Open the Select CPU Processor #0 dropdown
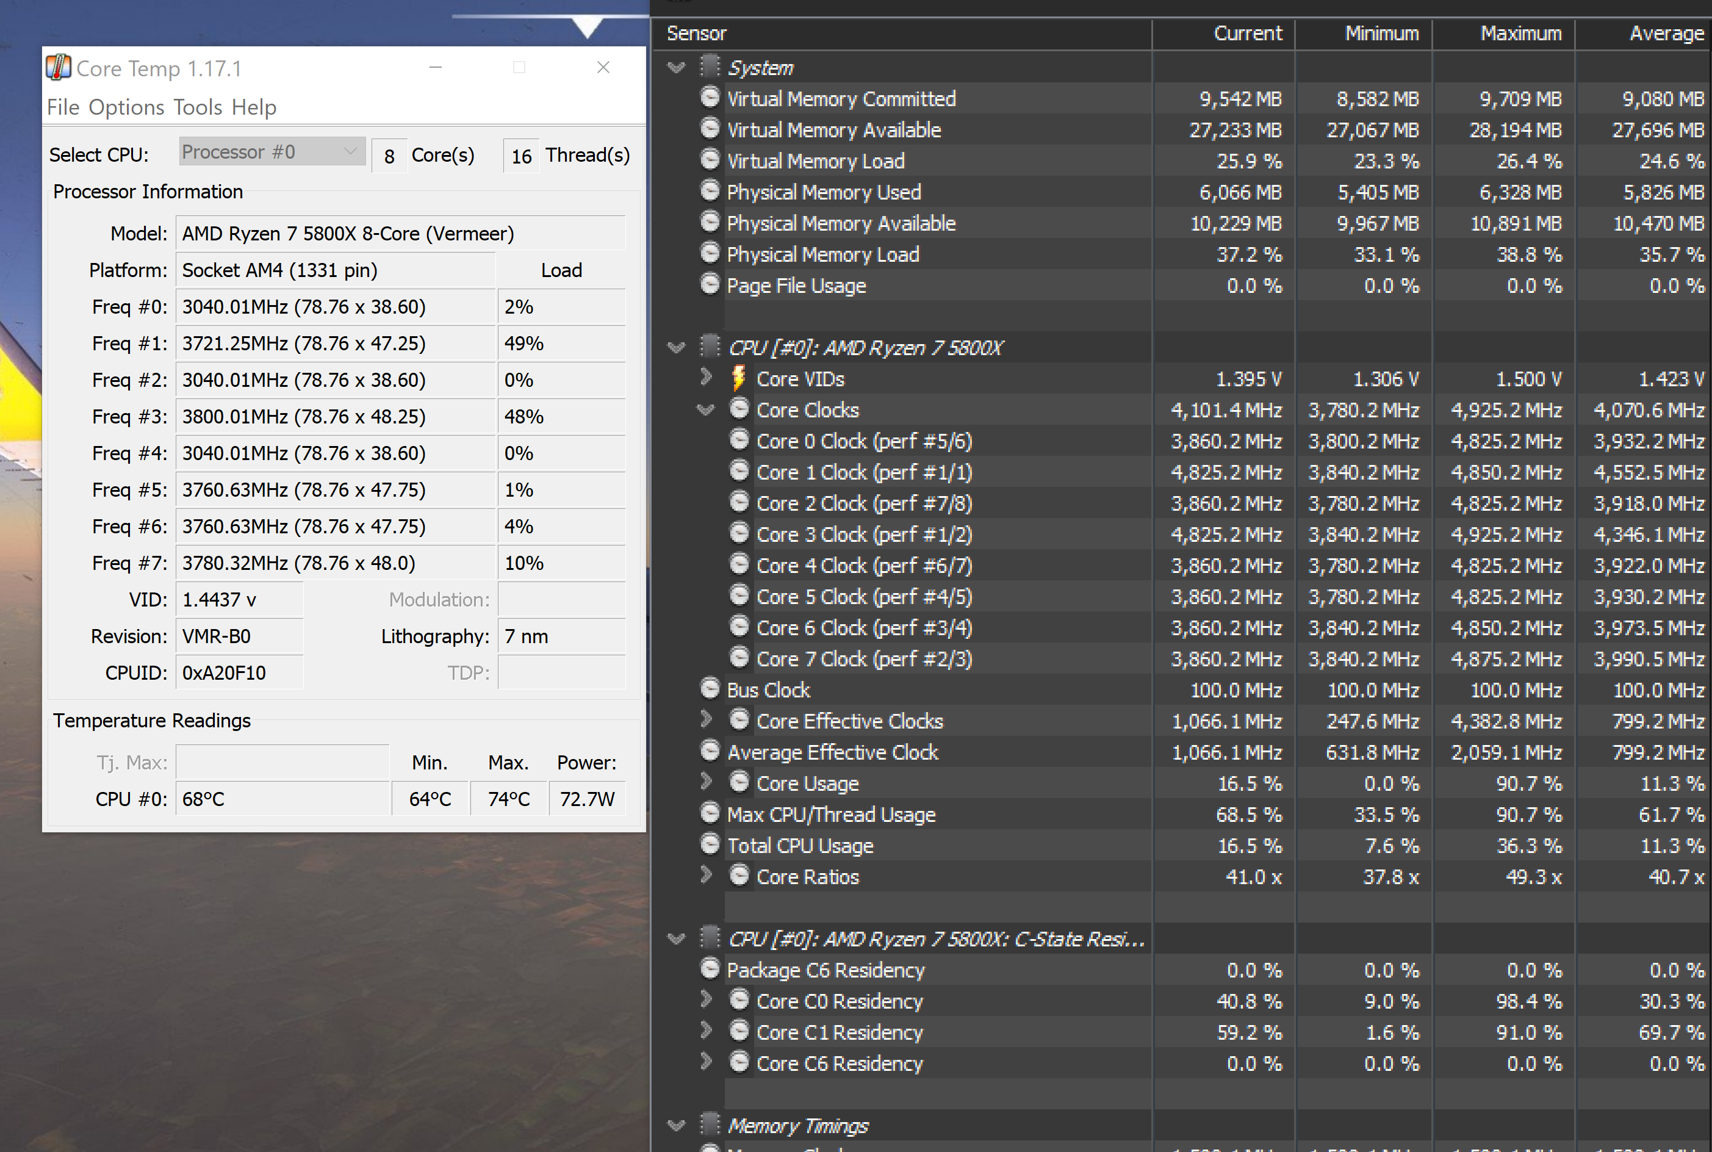This screenshot has height=1152, width=1712. pos(272,152)
